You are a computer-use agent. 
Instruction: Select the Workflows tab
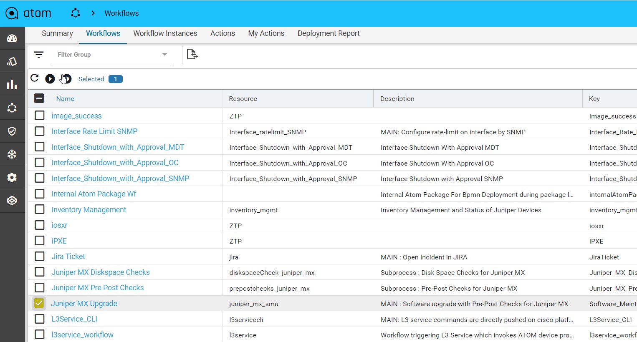click(103, 33)
